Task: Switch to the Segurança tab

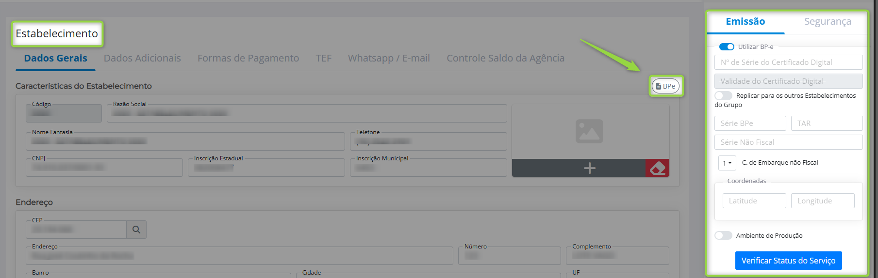Action: pos(828,21)
